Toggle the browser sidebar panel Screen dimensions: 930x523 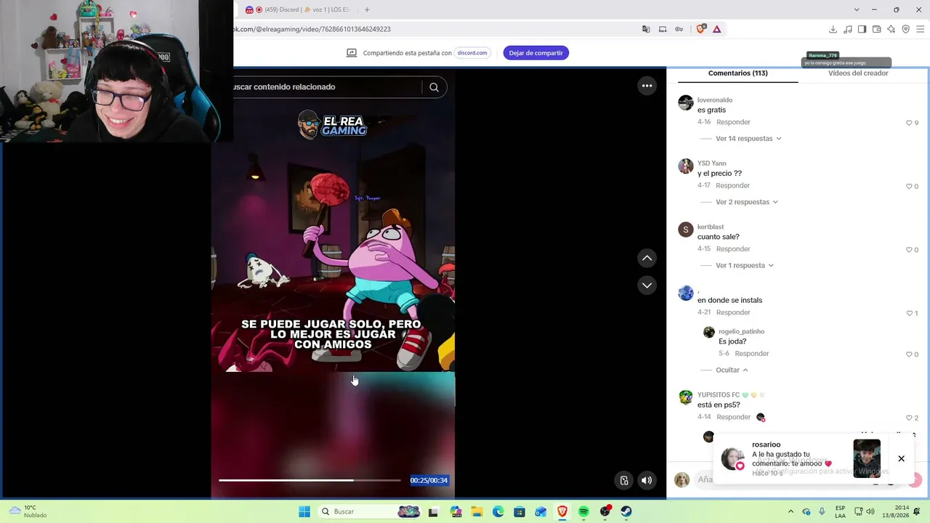pos(862,29)
